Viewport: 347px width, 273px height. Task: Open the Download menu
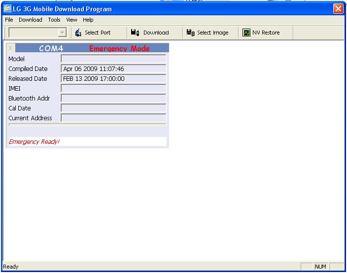(31, 20)
